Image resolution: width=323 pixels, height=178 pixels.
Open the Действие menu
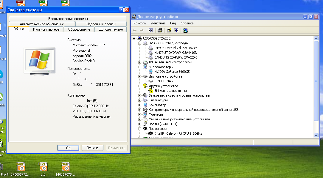tap(158, 23)
